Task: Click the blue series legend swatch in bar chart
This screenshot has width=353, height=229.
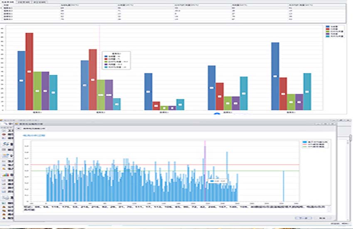Action: tap(327, 26)
